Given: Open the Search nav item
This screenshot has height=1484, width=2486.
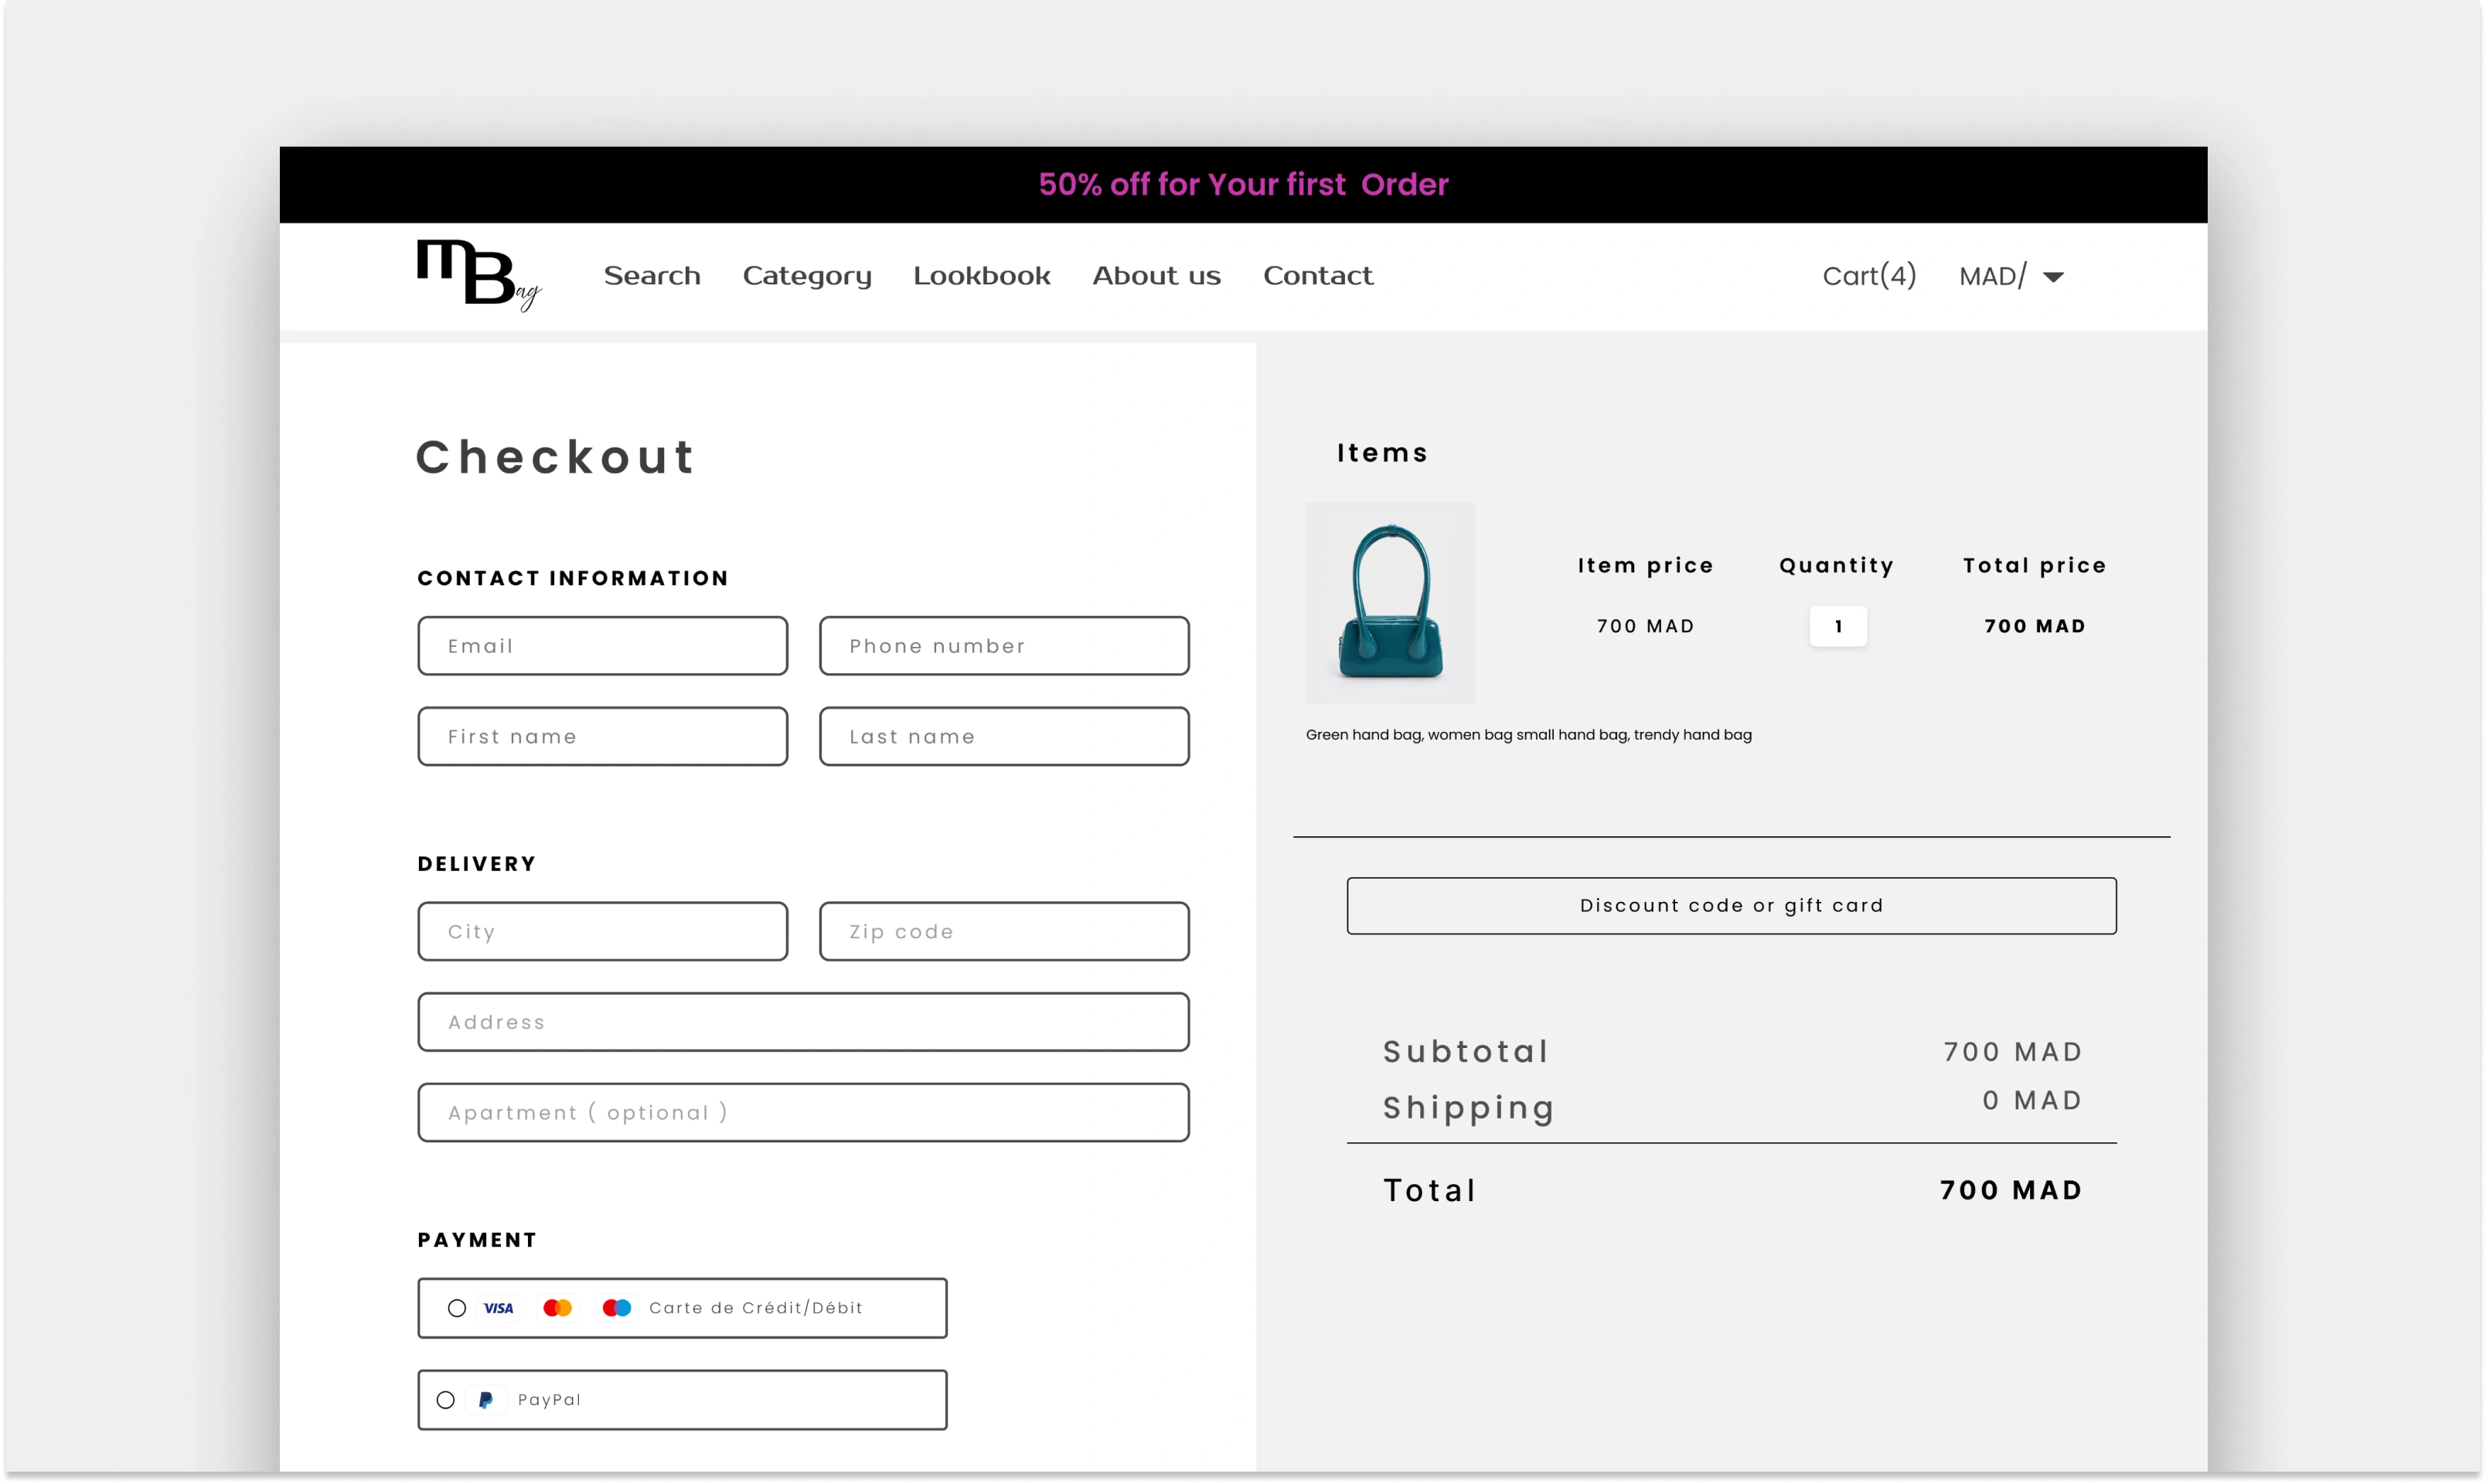Looking at the screenshot, I should coord(652,276).
